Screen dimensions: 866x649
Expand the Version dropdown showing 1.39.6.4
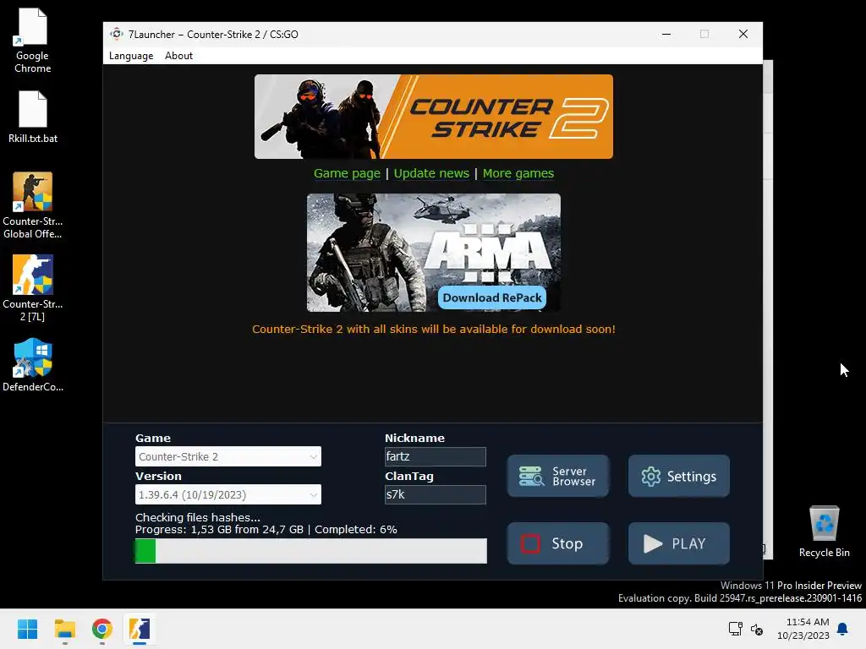coord(228,494)
